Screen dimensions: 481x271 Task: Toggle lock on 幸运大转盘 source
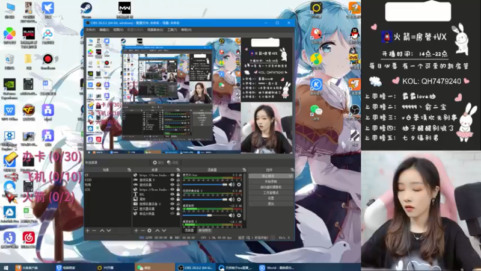178,214
